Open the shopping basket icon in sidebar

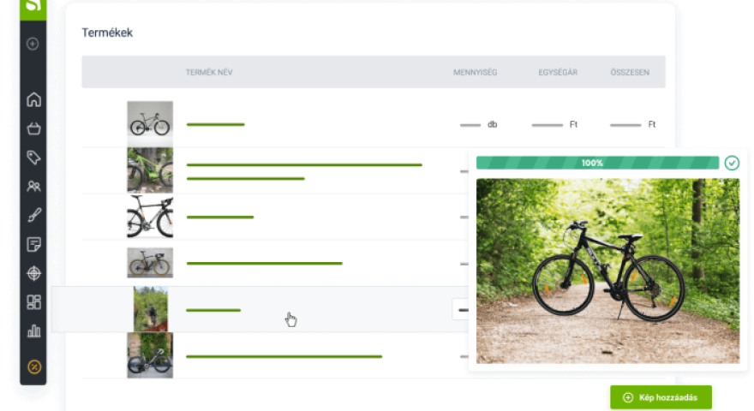[33, 128]
